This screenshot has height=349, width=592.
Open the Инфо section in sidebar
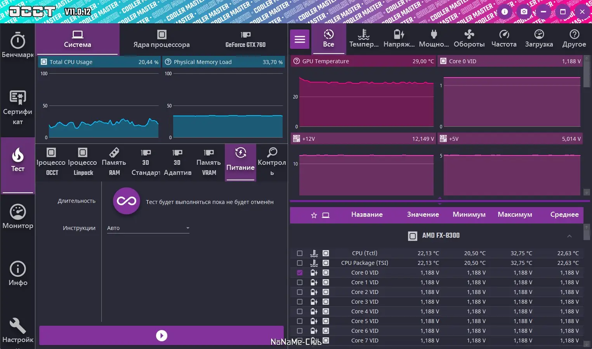click(17, 273)
